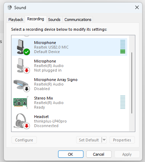
Task: Click the Sound speaker icon in title bar
Action: tap(9, 7)
